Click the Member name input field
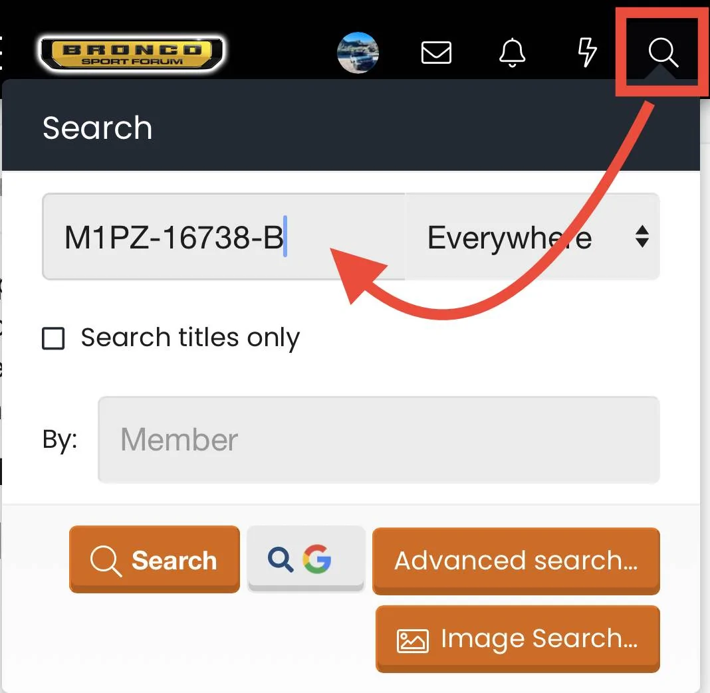The width and height of the screenshot is (710, 693). [x=378, y=439]
